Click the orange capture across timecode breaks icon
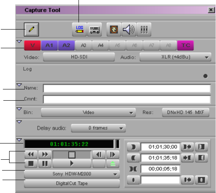 [x=114, y=30]
